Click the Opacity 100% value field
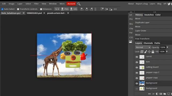The image size is (172, 96). click(x=163, y=47)
